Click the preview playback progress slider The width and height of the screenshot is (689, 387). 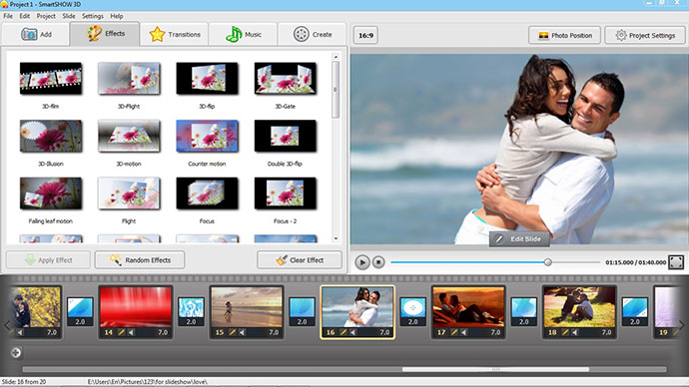(494, 262)
